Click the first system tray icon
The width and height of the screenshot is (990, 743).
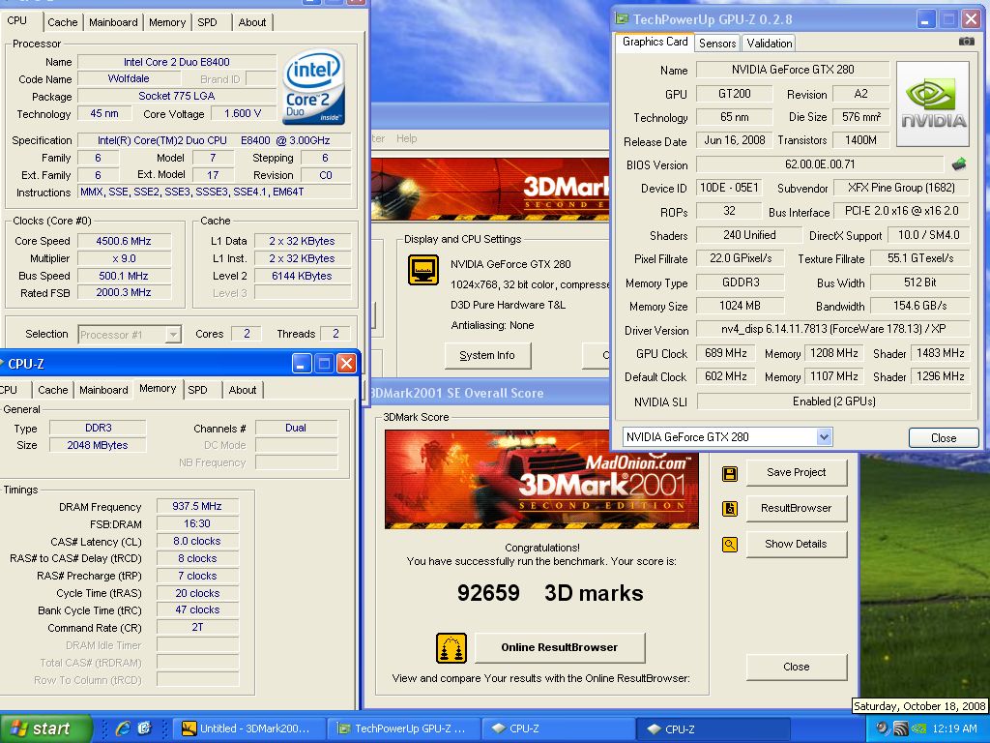[x=883, y=728]
